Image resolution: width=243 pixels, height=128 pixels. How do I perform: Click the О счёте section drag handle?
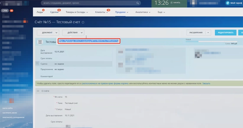pyautogui.click(x=38, y=91)
